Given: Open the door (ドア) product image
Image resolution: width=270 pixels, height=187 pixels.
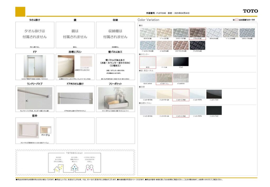Looking at the screenshot, I should coord(35,66).
